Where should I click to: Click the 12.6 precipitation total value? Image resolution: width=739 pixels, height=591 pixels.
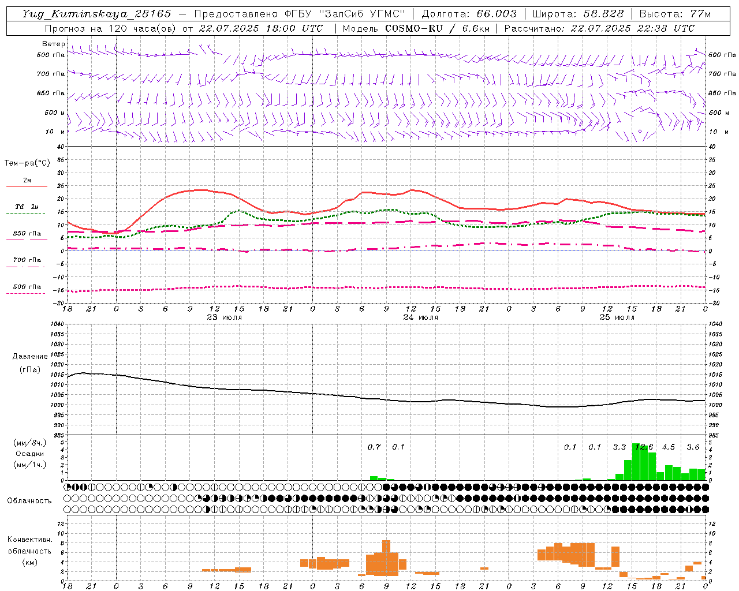[644, 447]
